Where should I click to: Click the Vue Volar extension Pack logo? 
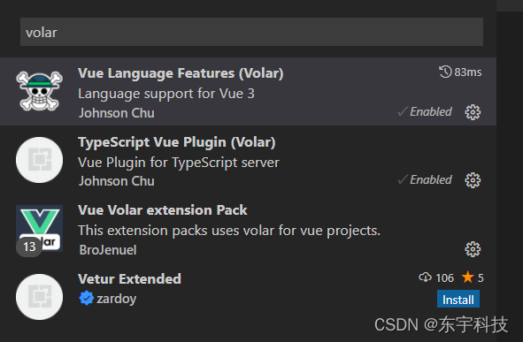pos(39,229)
